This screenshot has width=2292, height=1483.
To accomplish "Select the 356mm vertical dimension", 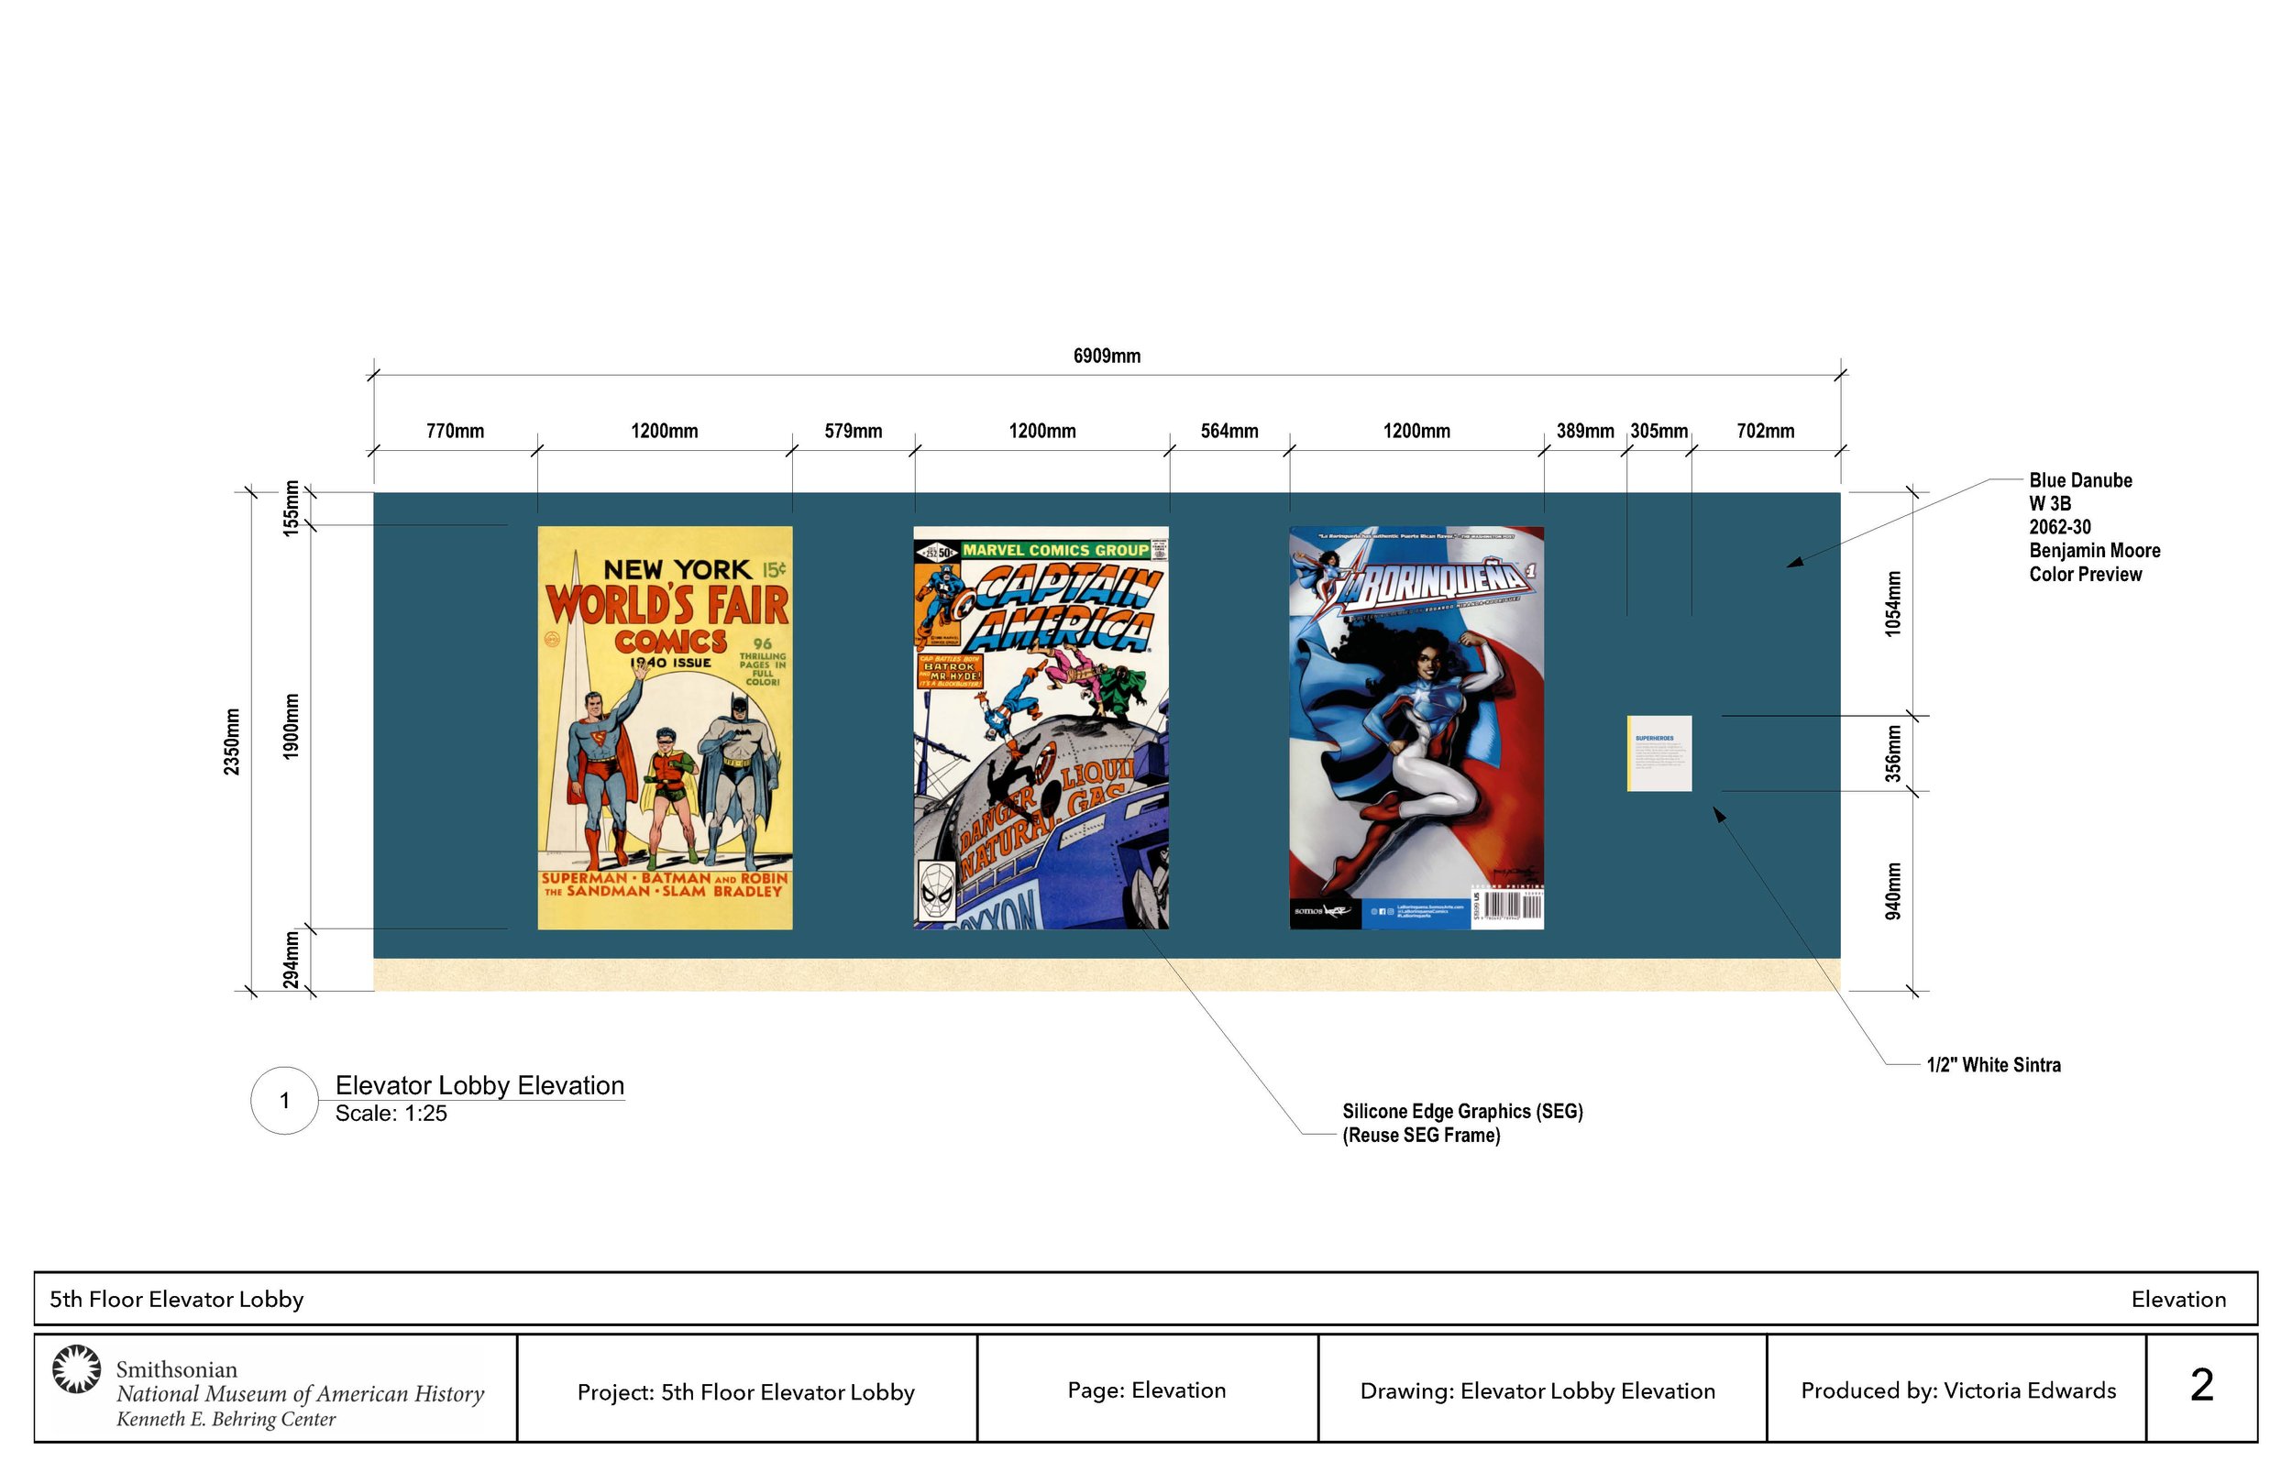I will pyautogui.click(x=1893, y=753).
